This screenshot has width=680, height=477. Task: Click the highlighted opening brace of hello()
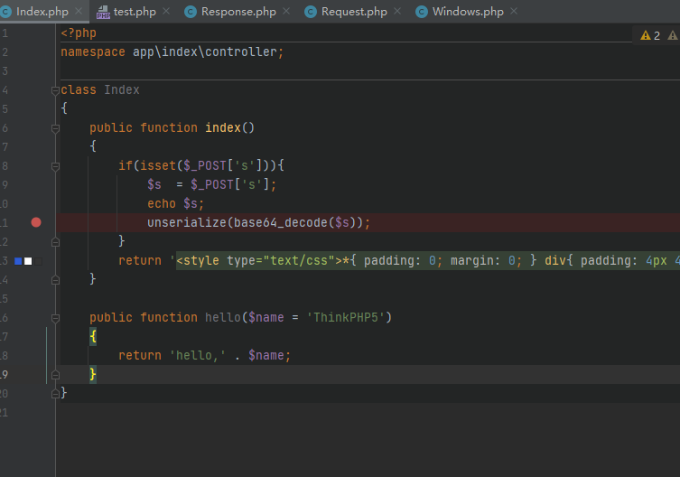93,336
